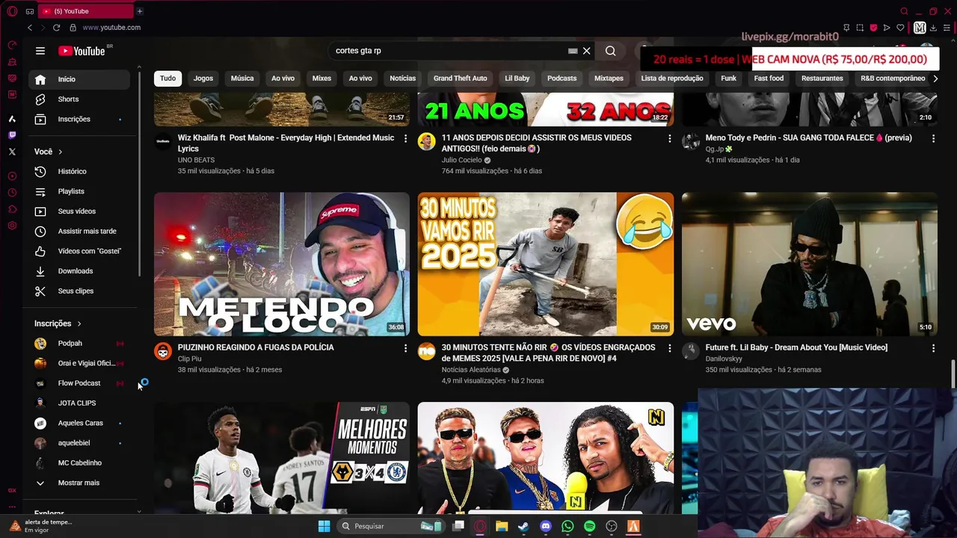Screen dimensions: 957x538
Task: Open the on-screen keyboard icon in search
Action: pyautogui.click(x=573, y=51)
